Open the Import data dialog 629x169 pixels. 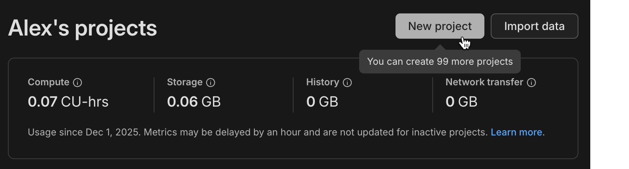[534, 26]
